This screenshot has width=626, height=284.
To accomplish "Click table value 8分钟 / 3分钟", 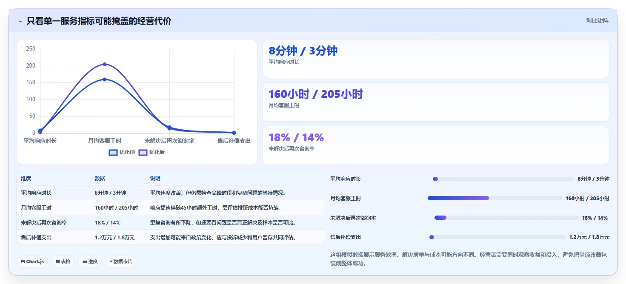I will [110, 193].
